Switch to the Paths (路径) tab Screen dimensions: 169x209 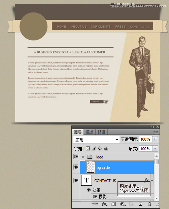pos(102,132)
